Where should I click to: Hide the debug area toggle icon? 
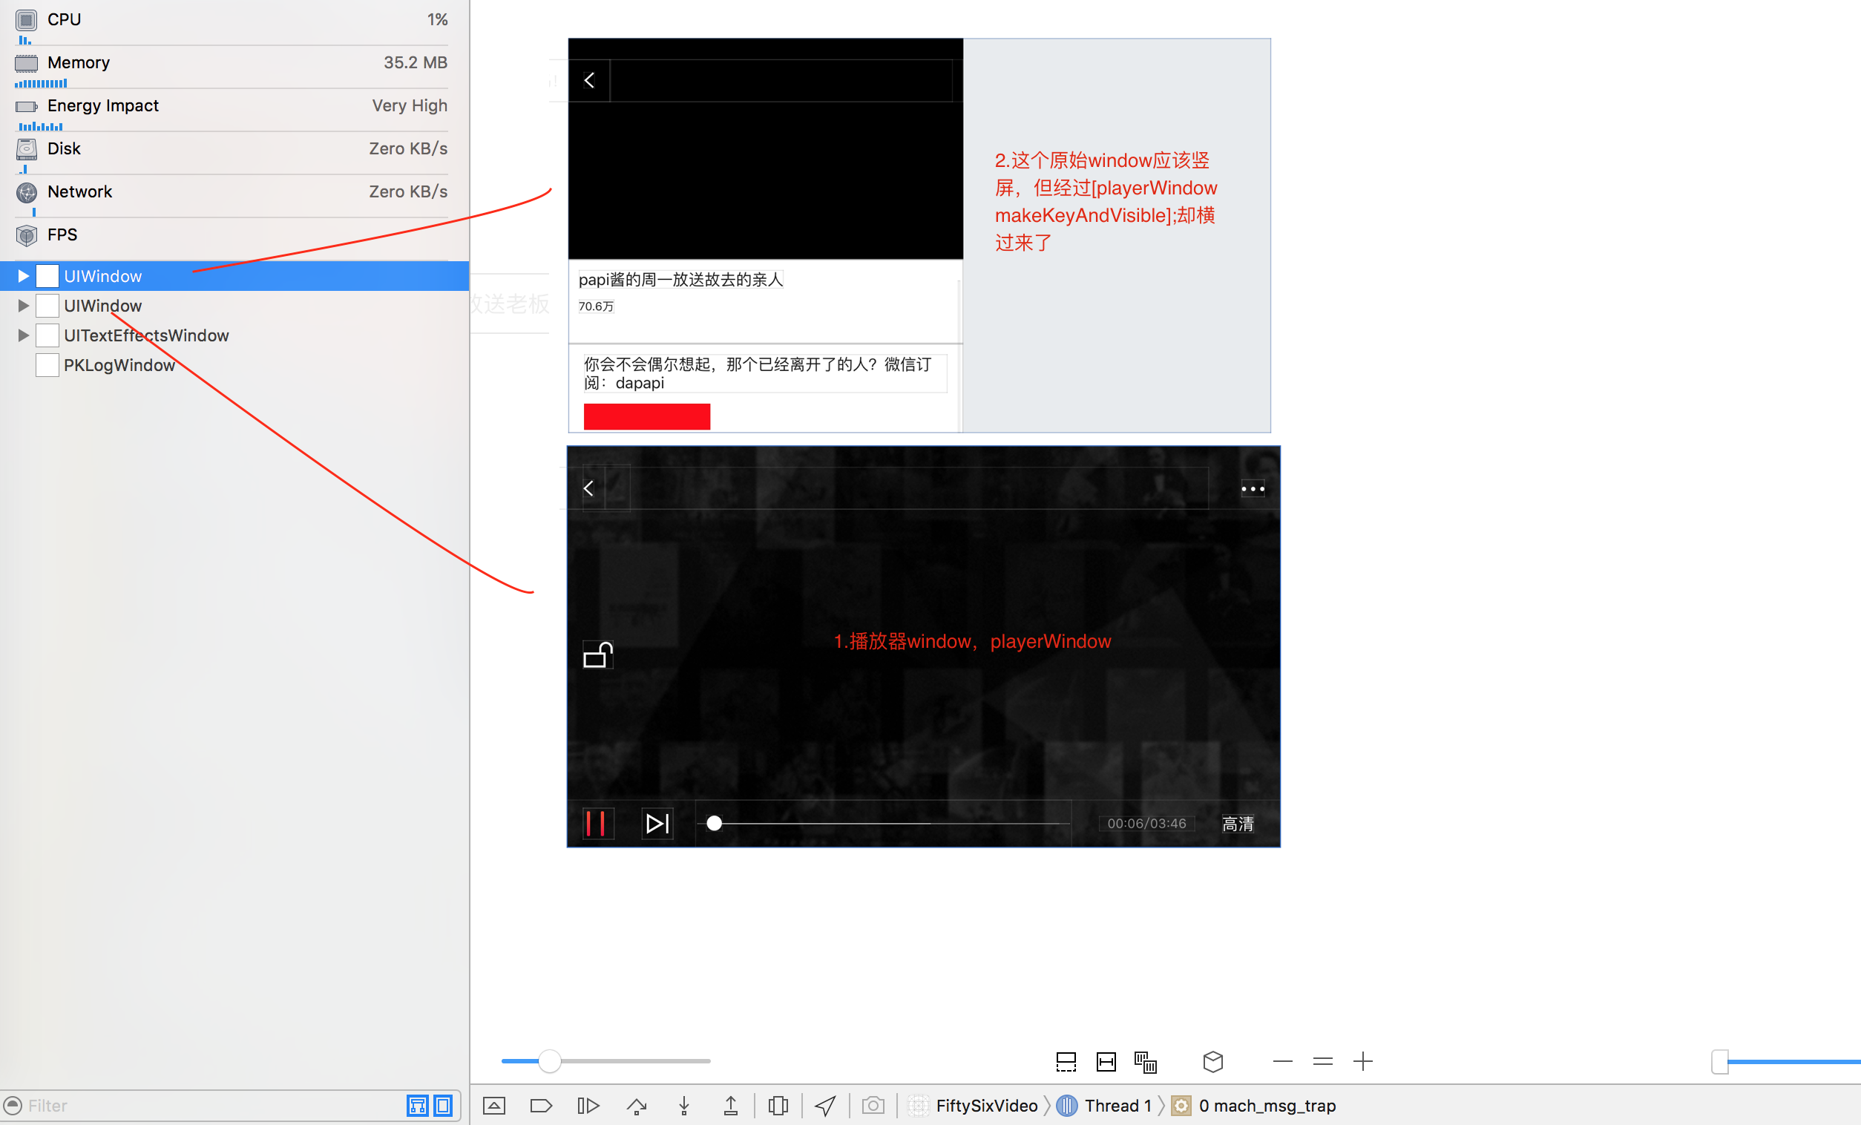494,1106
